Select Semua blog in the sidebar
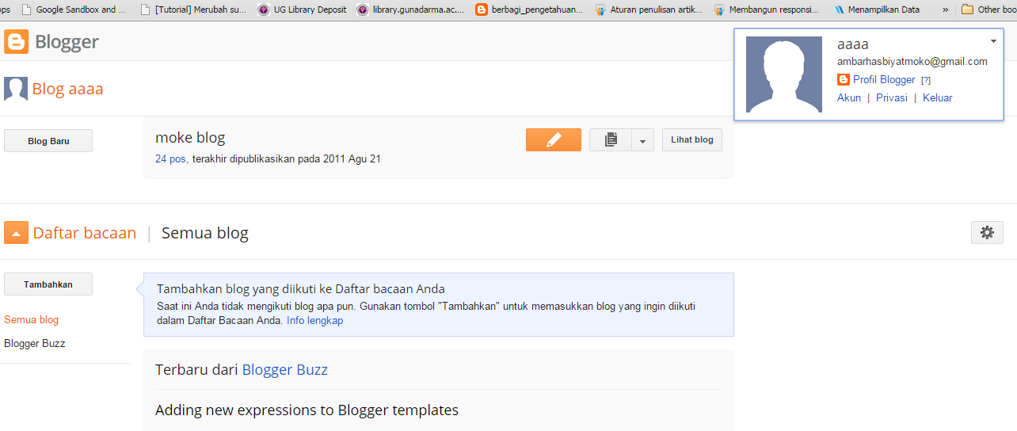The width and height of the screenshot is (1017, 431). pyautogui.click(x=31, y=320)
